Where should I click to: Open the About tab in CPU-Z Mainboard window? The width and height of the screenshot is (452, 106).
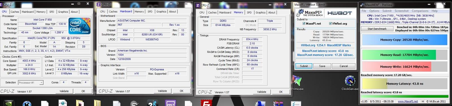point(173,12)
